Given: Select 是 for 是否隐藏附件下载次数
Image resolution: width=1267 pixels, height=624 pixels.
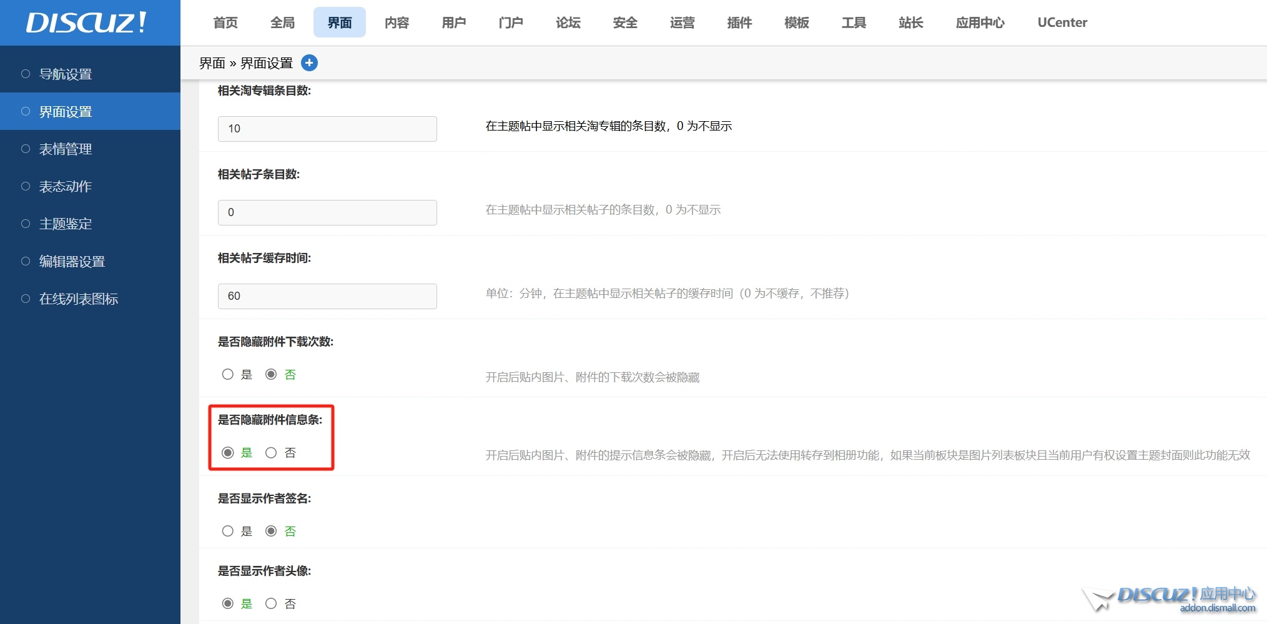Looking at the screenshot, I should (228, 375).
